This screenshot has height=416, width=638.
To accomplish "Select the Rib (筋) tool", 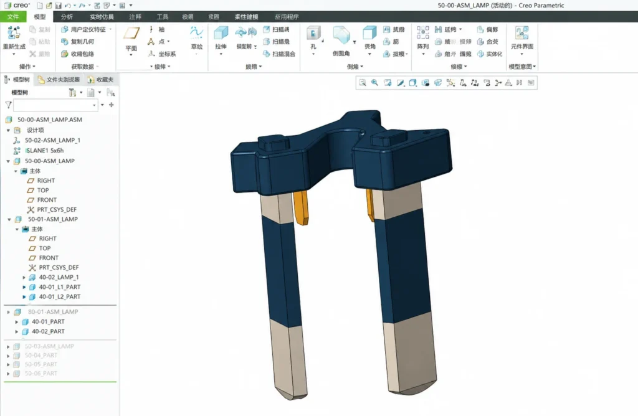I will [x=391, y=42].
